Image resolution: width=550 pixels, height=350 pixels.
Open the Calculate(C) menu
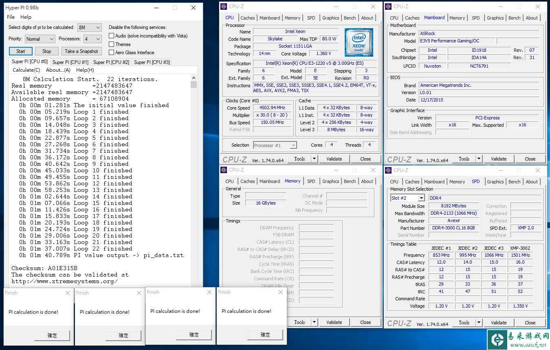[x=26, y=70]
